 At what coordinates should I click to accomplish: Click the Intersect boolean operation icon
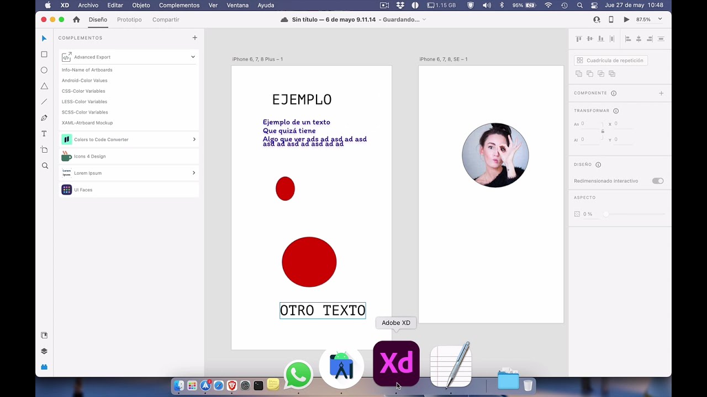(601, 73)
